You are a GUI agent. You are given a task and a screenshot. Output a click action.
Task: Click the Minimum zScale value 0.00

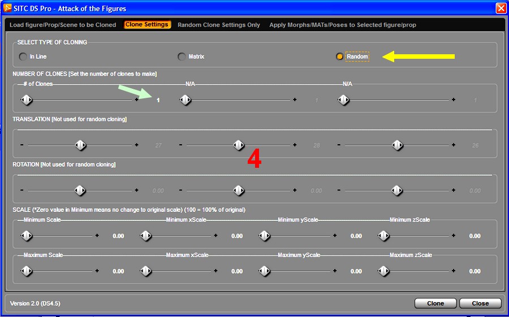[475, 236]
